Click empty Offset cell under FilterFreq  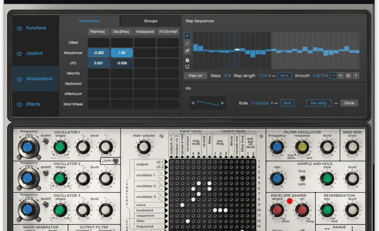click(x=98, y=43)
